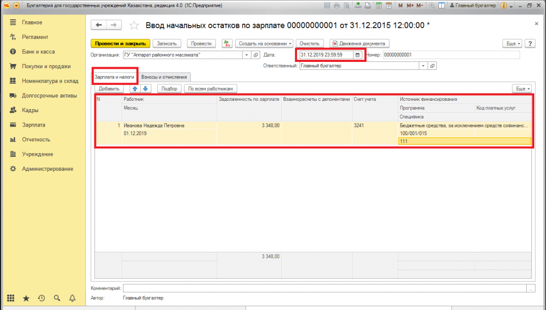546x310 pixels.
Task: Move the row up with the blue up arrow
Action: pos(135,89)
